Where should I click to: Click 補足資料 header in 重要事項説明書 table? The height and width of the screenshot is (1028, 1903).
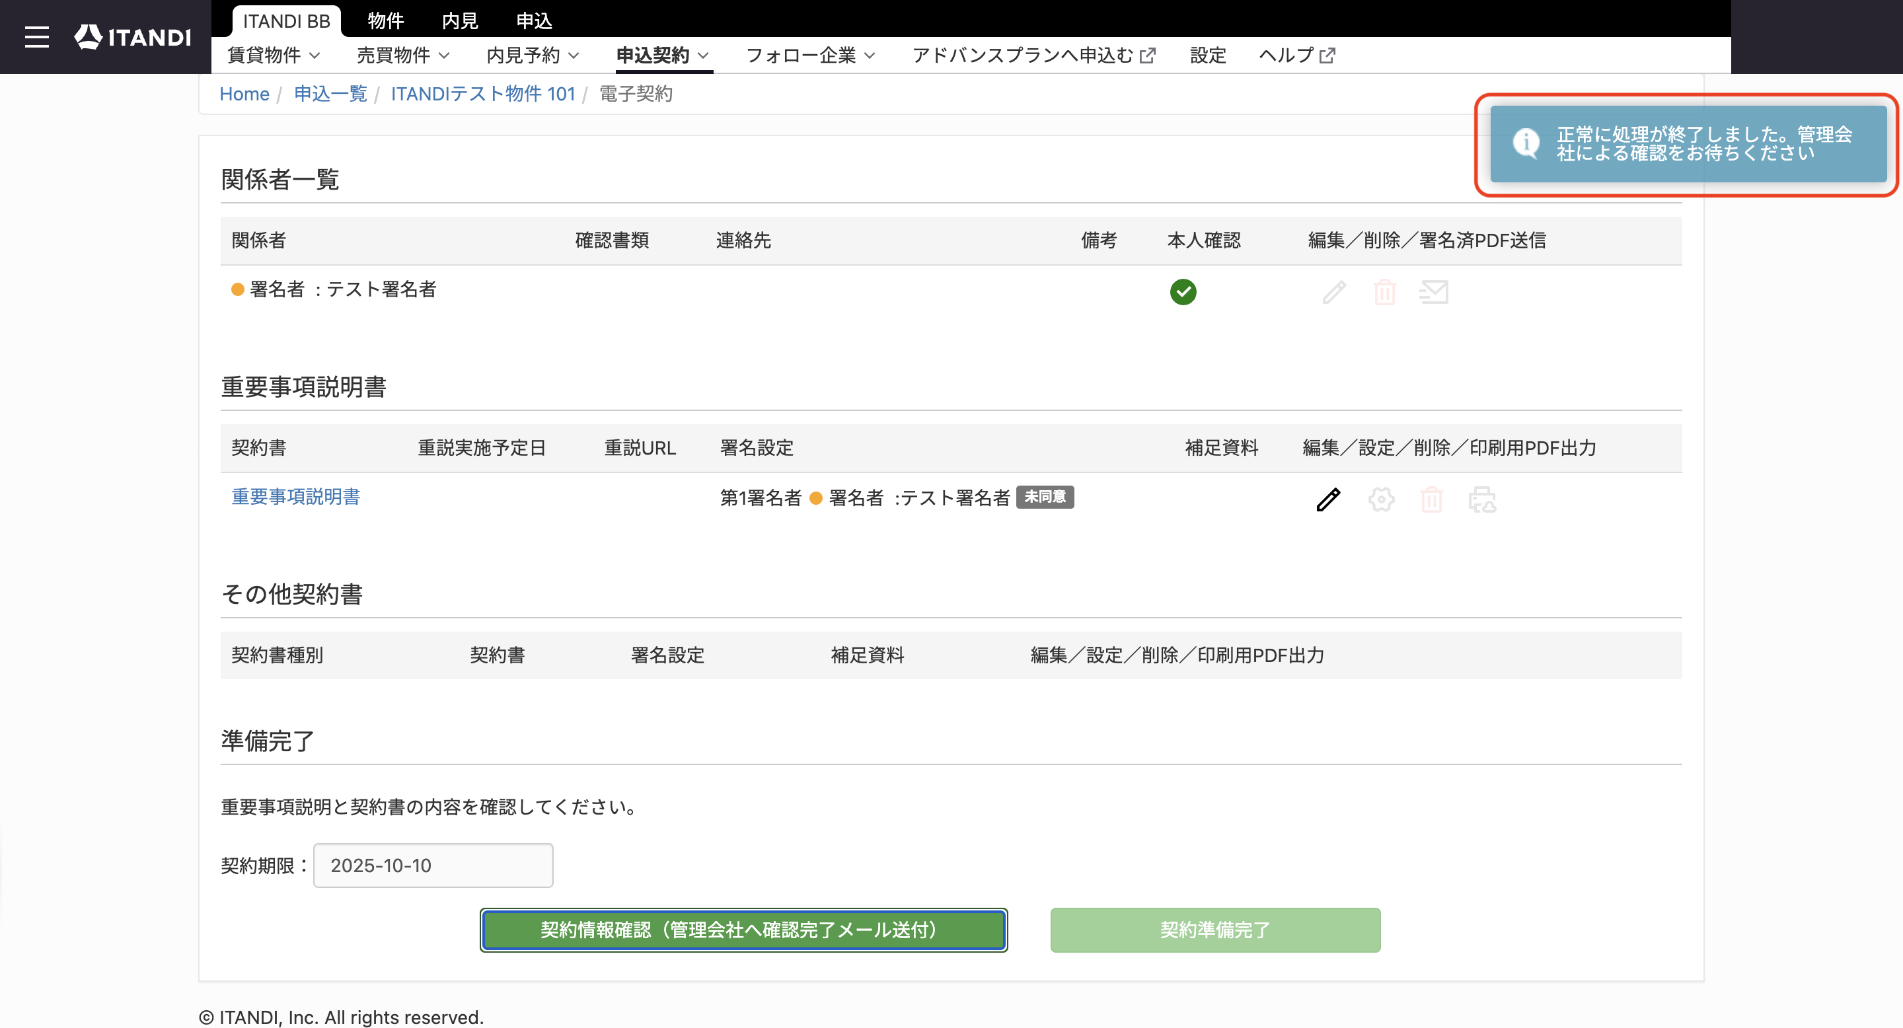[x=1222, y=449]
